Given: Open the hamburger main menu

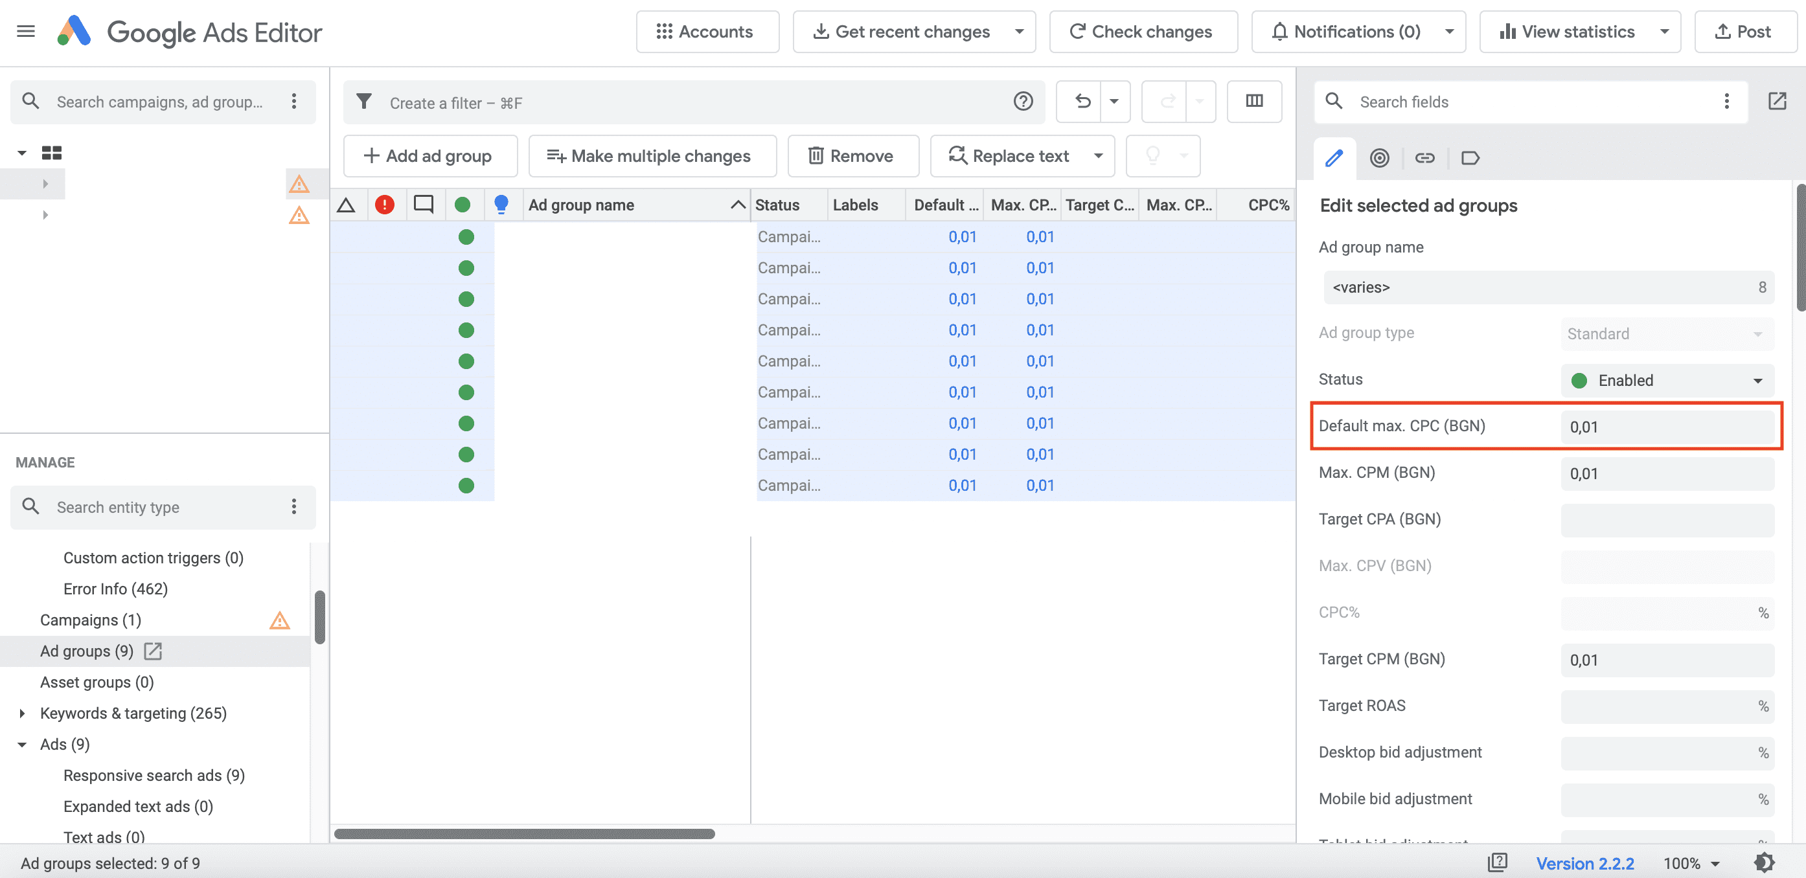Looking at the screenshot, I should point(26,32).
